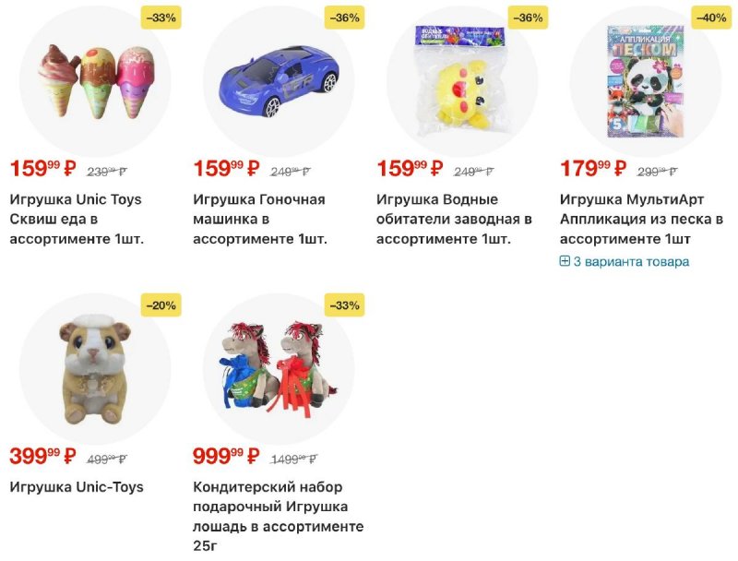The image size is (738, 561).
Task: Open Игрушка Unic Toys Сквиш еда link
Action: click(77, 220)
